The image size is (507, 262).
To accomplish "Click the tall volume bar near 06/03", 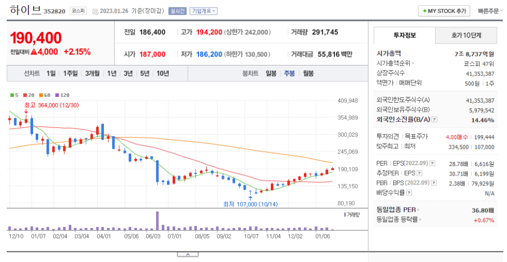I will (157, 221).
